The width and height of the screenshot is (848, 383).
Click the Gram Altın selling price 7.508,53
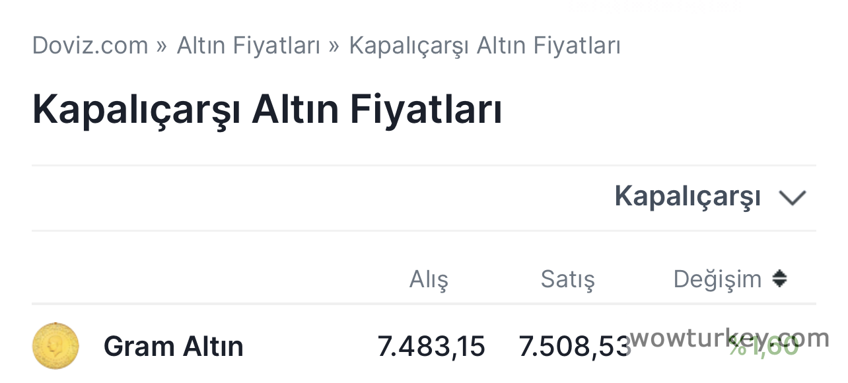[572, 347]
